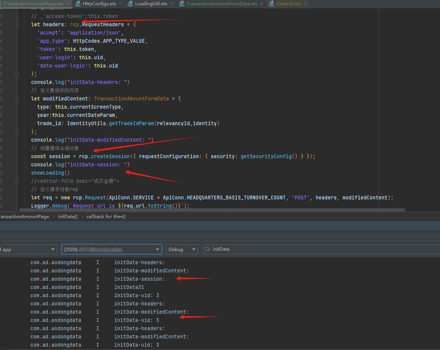Toggle the editor-fold region fold marker
This screenshot has height=350, width=440.
coord(17,181)
